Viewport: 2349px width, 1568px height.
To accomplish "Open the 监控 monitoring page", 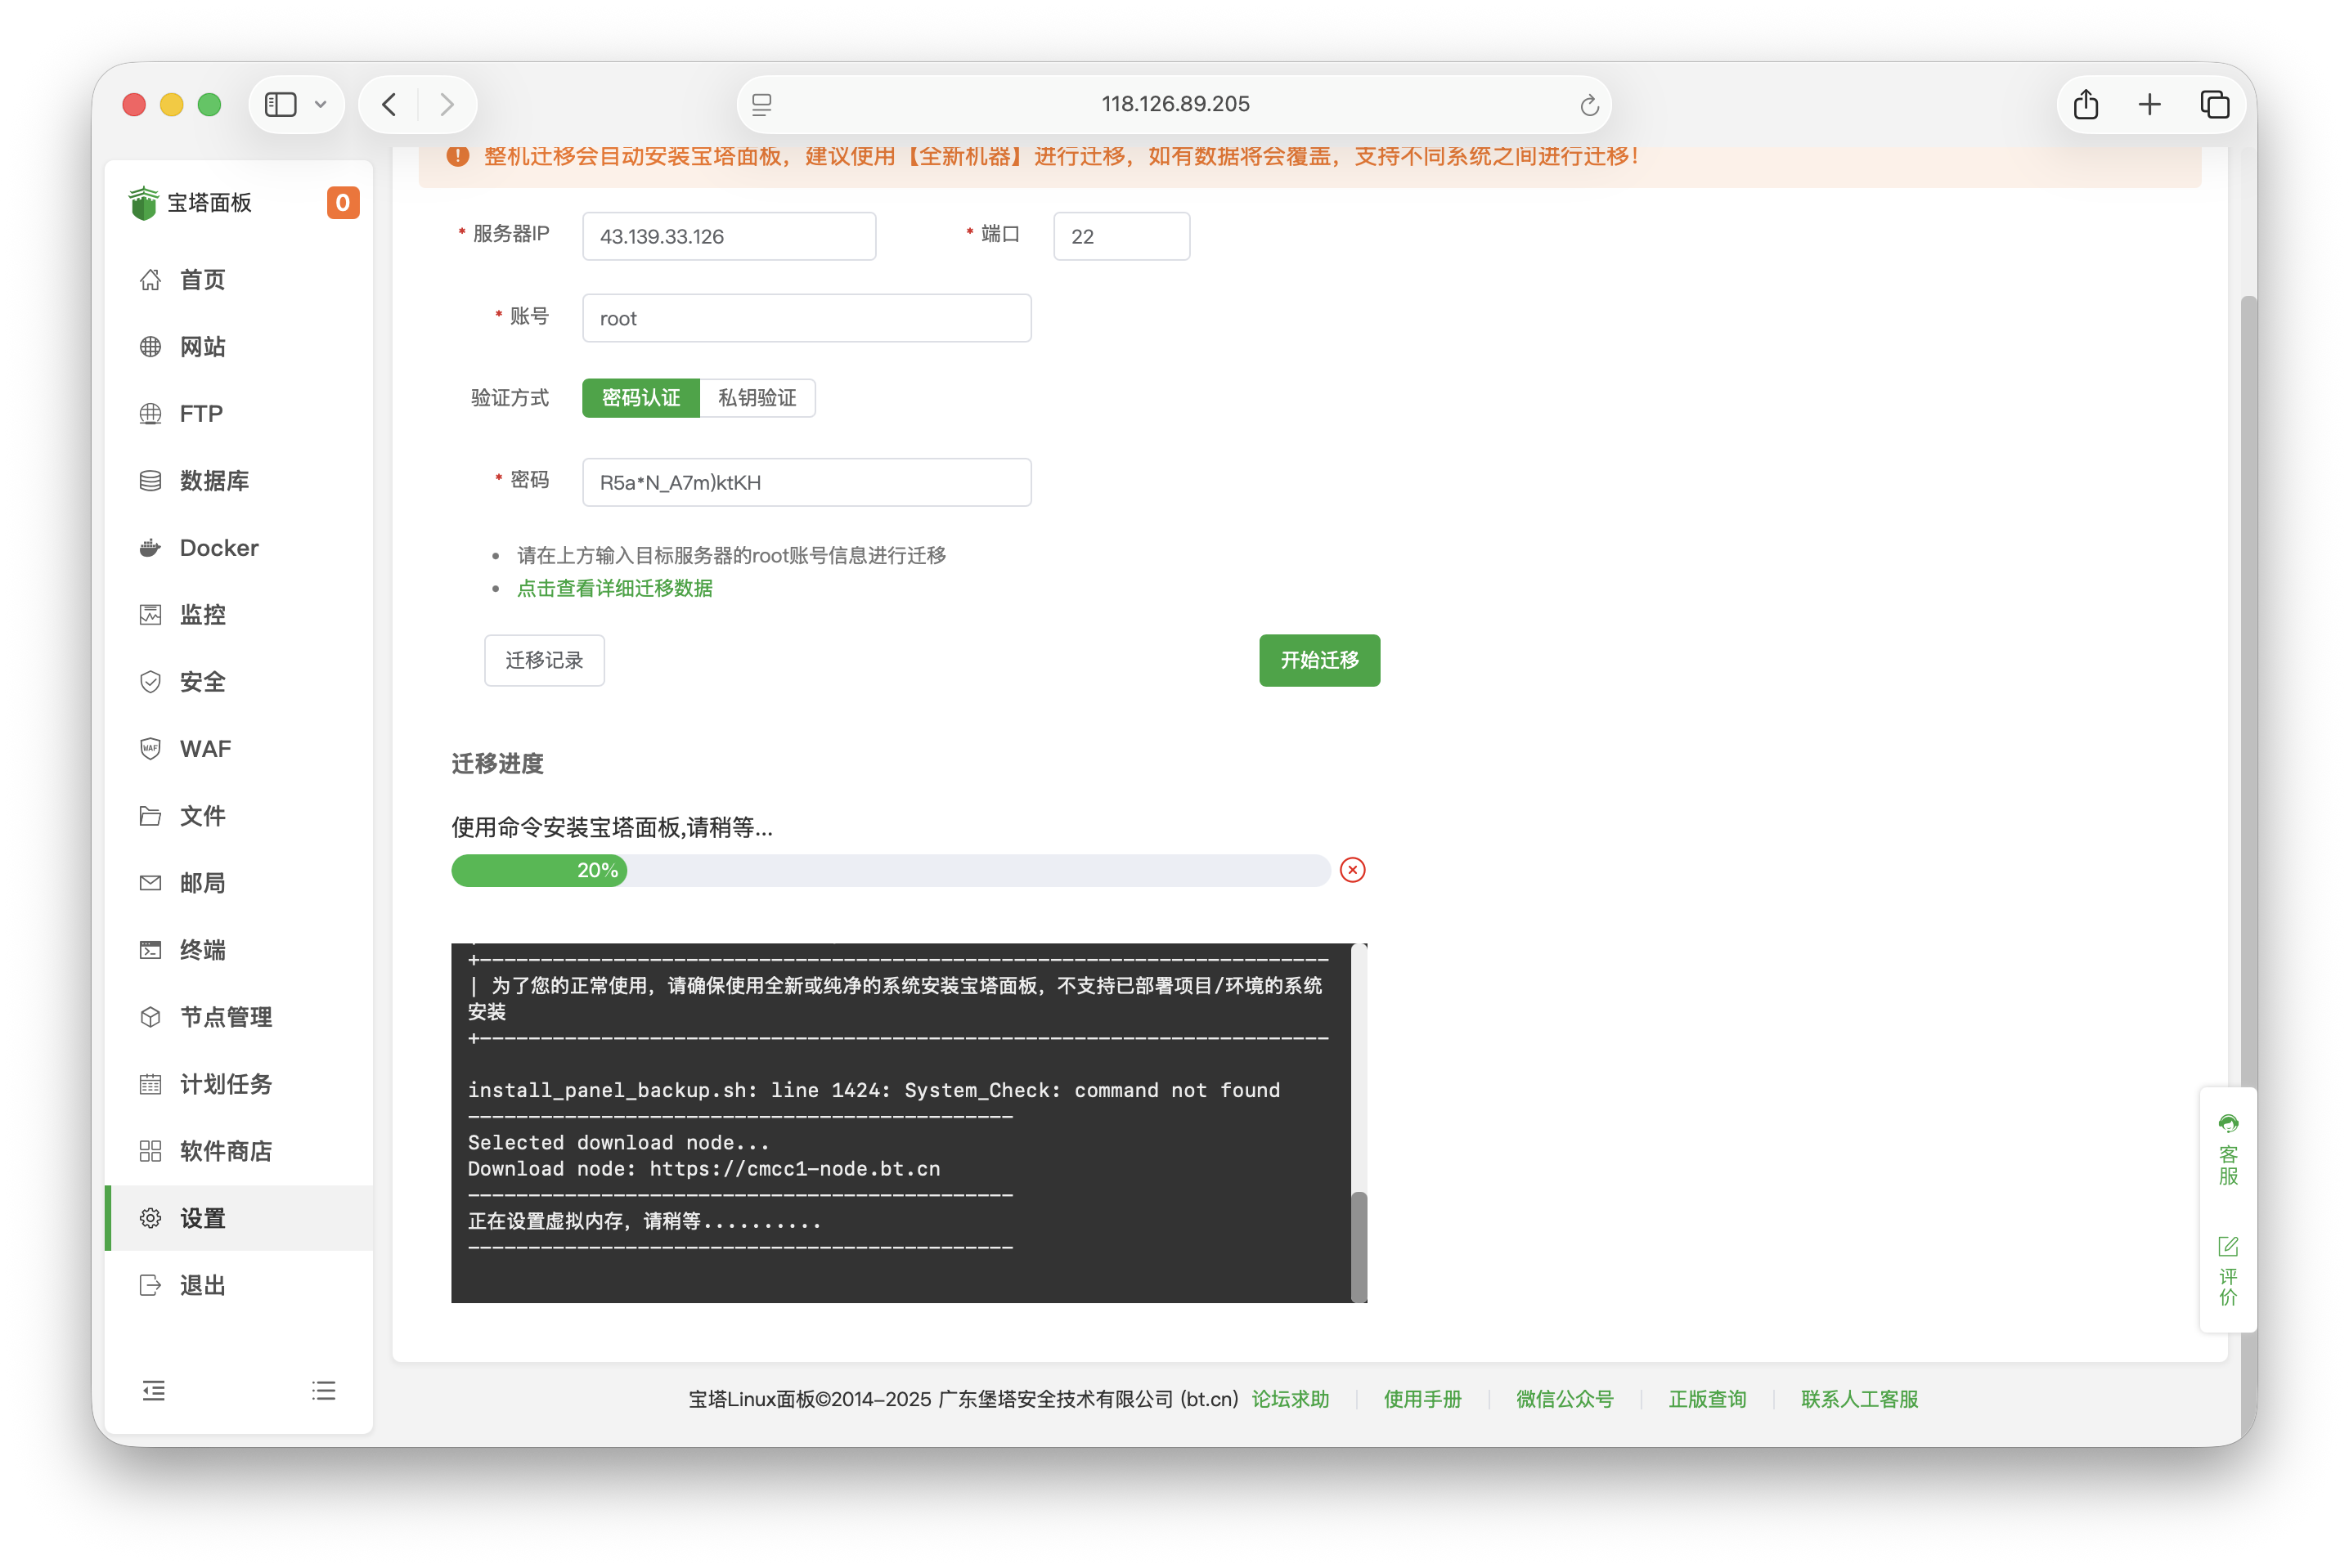I will (x=202, y=614).
